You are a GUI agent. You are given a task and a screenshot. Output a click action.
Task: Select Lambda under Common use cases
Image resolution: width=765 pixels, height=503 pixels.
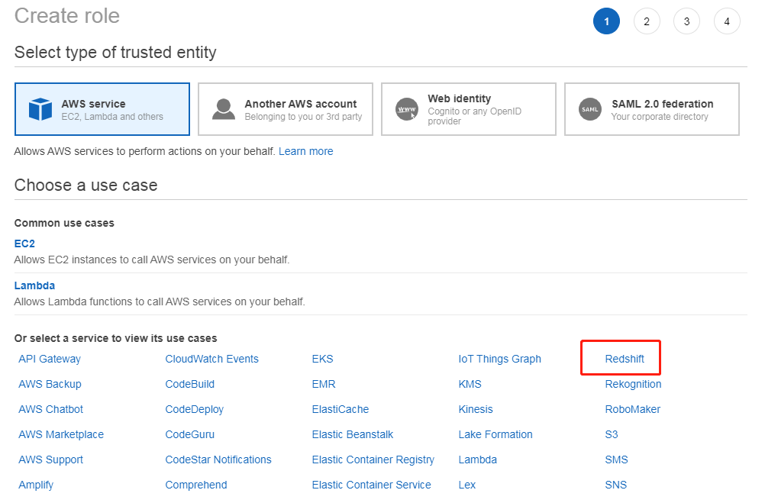(34, 285)
